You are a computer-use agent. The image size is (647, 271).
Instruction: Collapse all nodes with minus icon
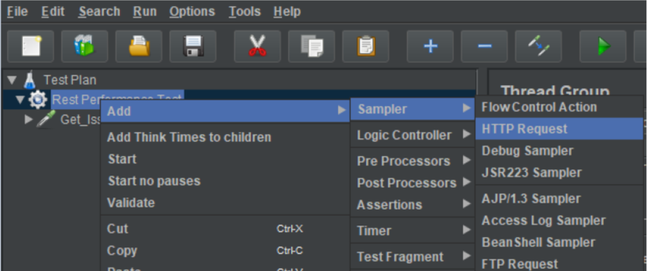[485, 46]
